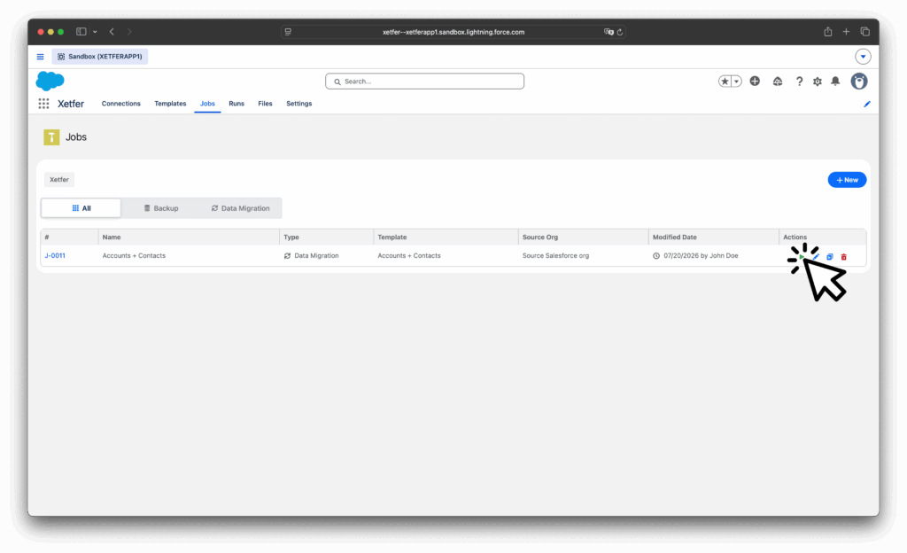
Task: Switch to the Runs tab
Action: (x=236, y=104)
